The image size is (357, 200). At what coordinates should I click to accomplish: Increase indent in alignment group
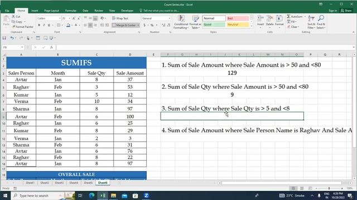click(x=107, y=25)
